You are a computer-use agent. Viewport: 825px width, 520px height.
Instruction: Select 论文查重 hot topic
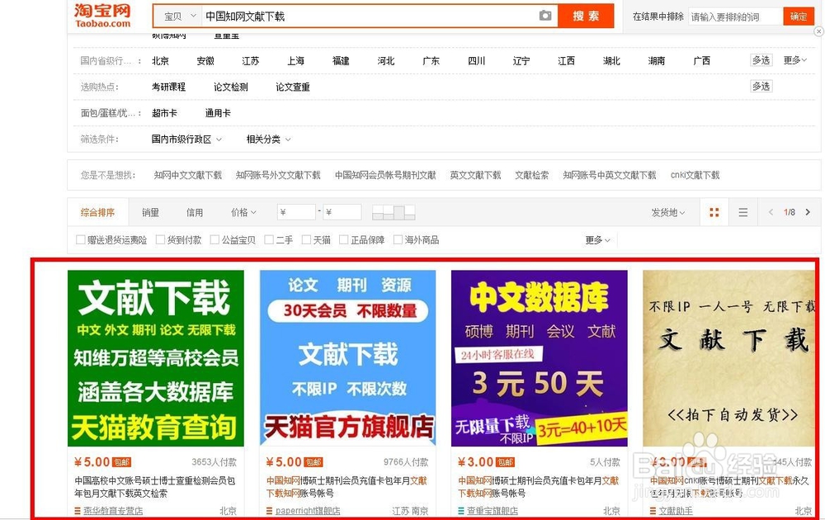click(293, 87)
